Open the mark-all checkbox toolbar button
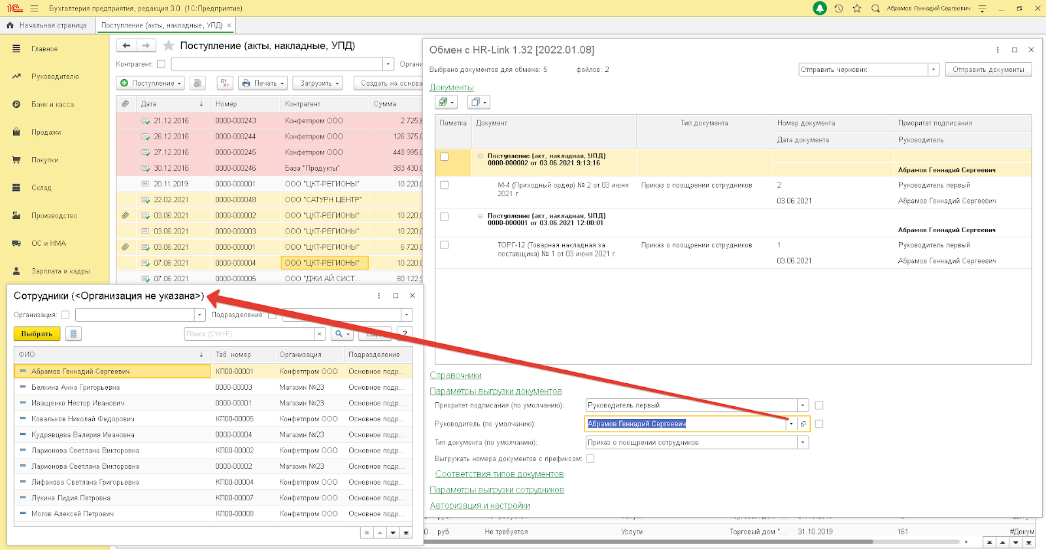This screenshot has height=550, width=1046. coord(447,102)
